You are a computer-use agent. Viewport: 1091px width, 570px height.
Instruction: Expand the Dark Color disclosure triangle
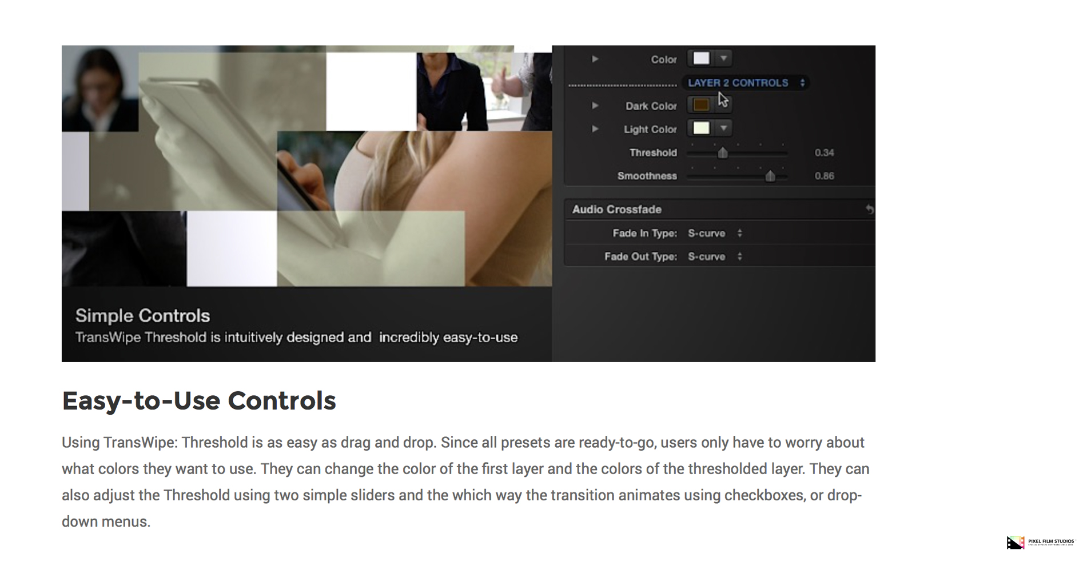pyautogui.click(x=595, y=106)
